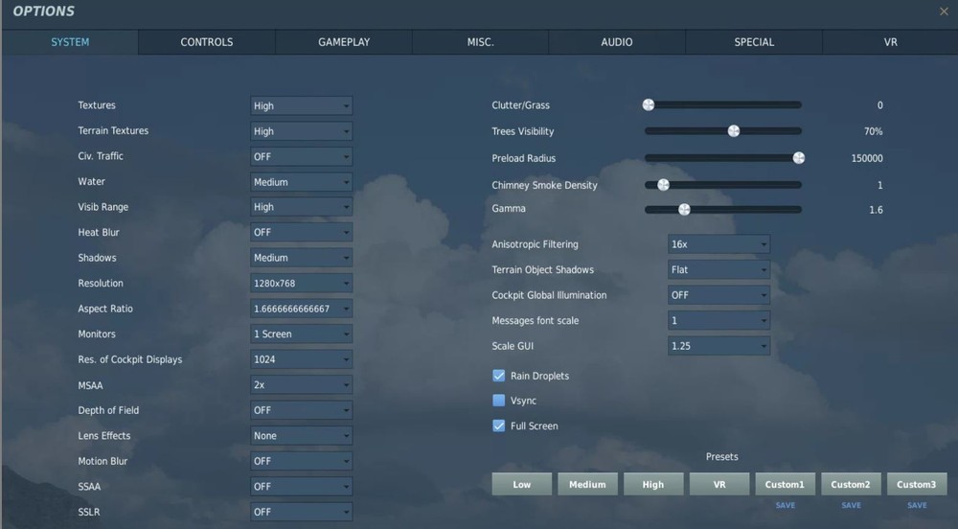Viewport: 958px width, 529px height.
Task: Open the Aspect Ratio dropdown
Action: pos(301,310)
